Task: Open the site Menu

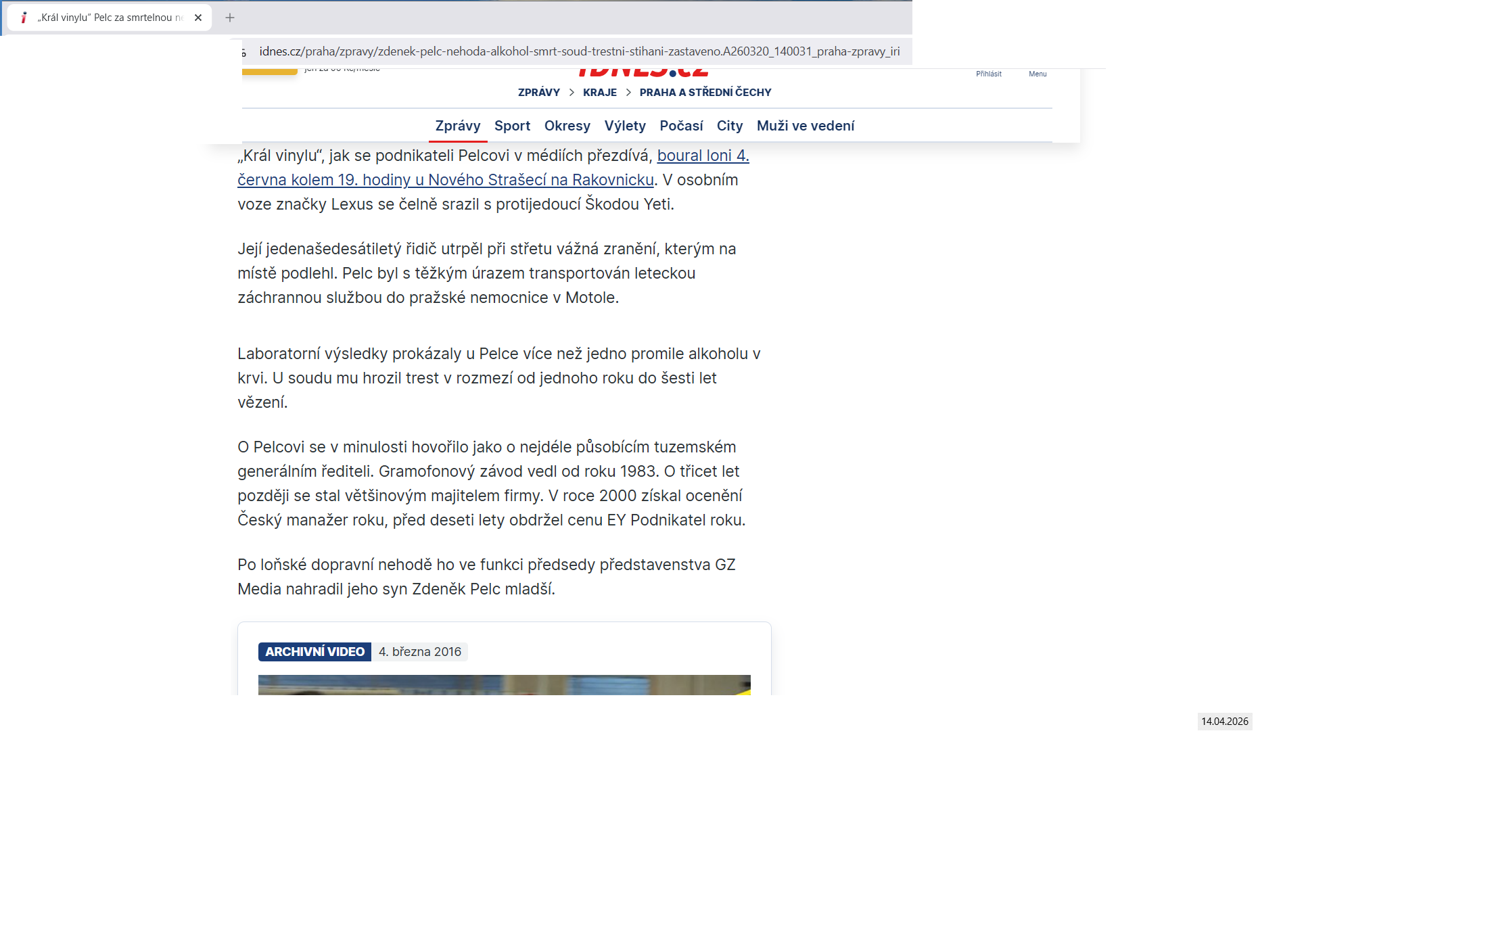Action: click(x=1038, y=74)
